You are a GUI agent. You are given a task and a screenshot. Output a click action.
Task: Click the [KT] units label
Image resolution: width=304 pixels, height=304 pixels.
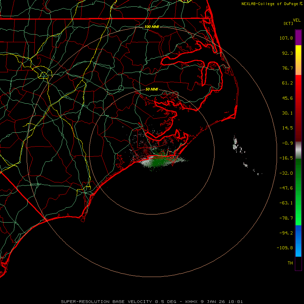[x=288, y=23]
